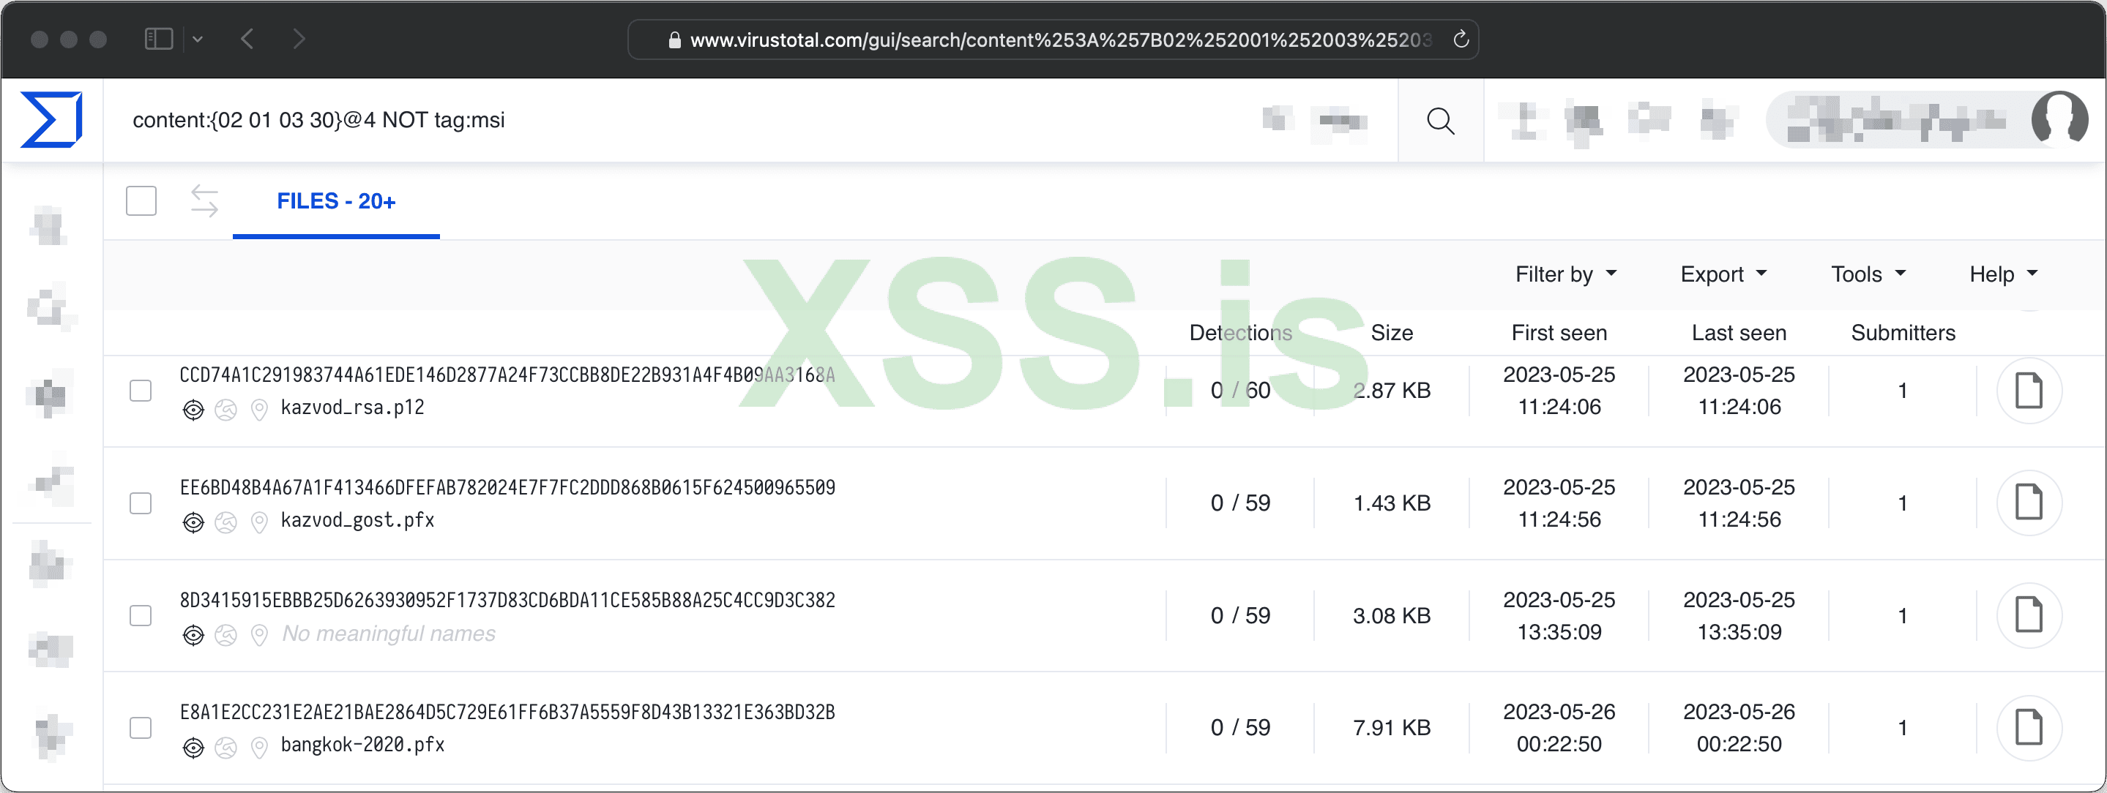Expand the Export options dropdown
The height and width of the screenshot is (793, 2107).
coord(1723,274)
